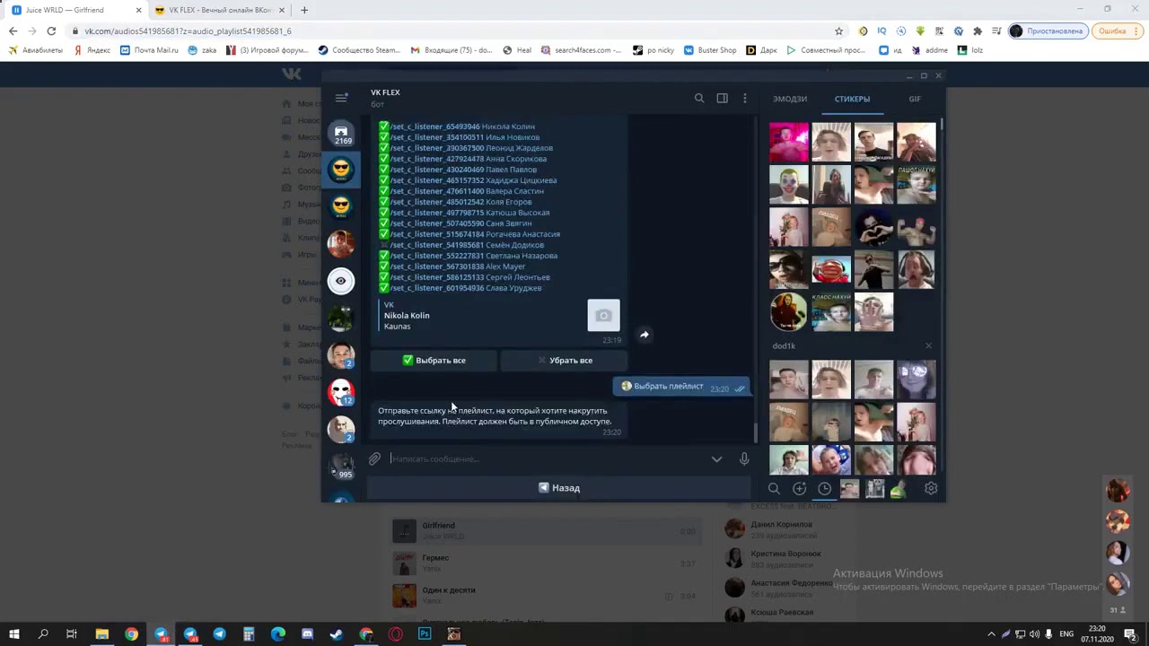Open a new Chrome tab
Image resolution: width=1149 pixels, height=646 pixels.
coord(304,10)
